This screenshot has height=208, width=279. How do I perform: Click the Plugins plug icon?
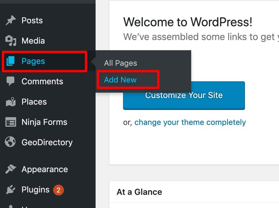[10, 190]
